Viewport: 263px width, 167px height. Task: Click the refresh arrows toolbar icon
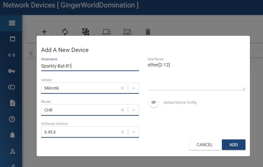click(x=65, y=32)
